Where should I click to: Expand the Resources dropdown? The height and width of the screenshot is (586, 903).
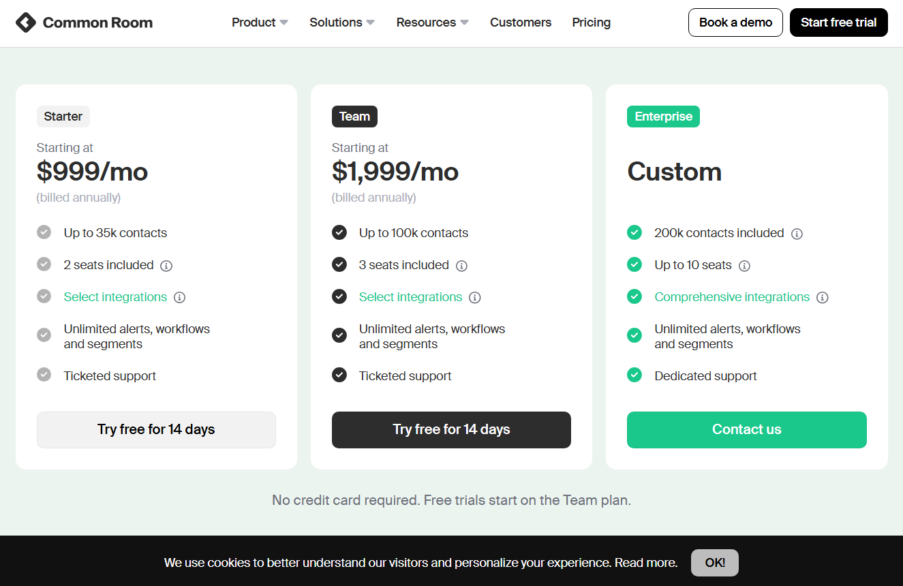(432, 22)
